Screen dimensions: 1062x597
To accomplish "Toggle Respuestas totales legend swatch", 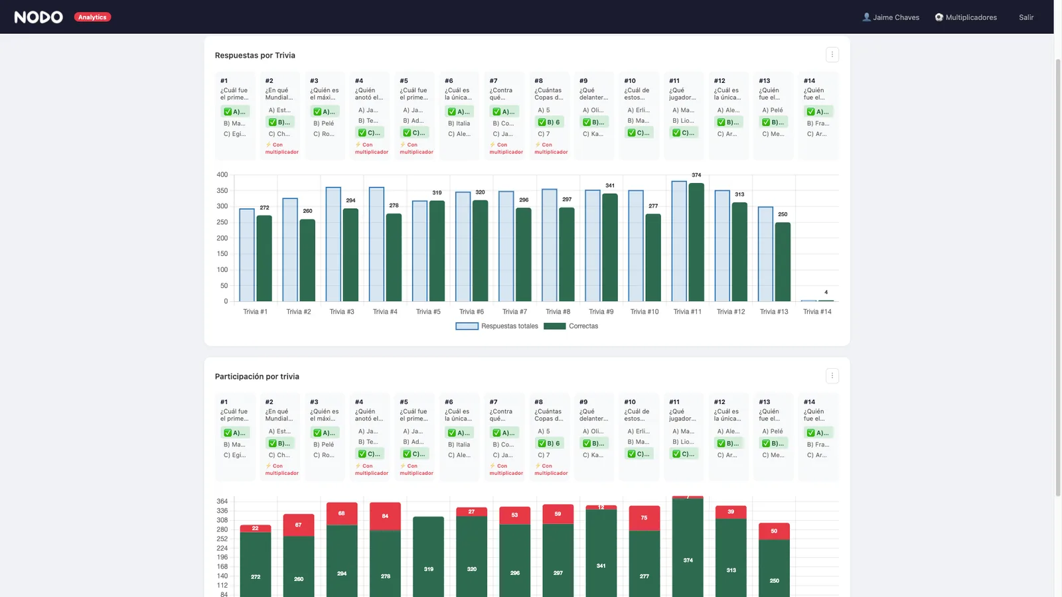I will point(467,326).
